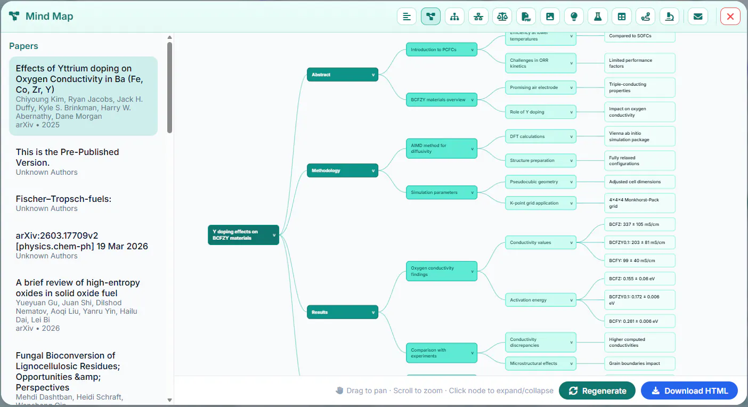Click the Download HTML button

(689, 390)
